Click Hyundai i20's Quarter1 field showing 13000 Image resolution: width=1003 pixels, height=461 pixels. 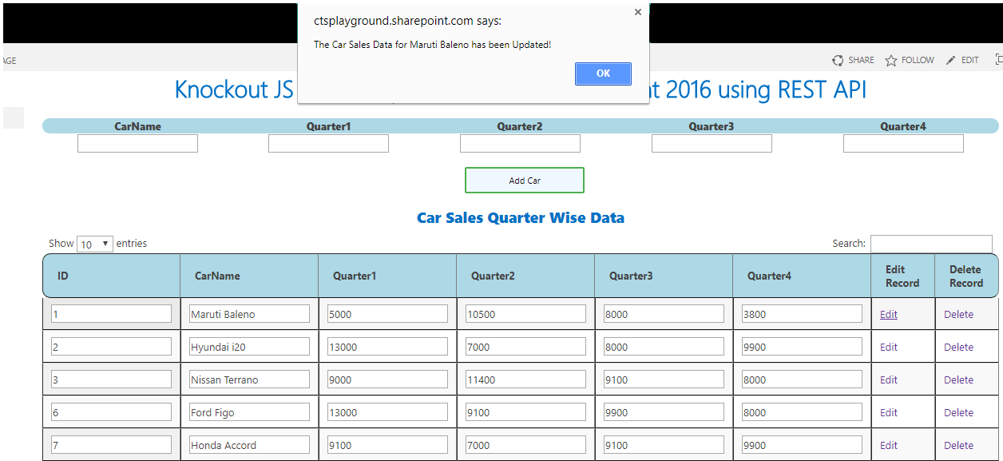(x=387, y=347)
